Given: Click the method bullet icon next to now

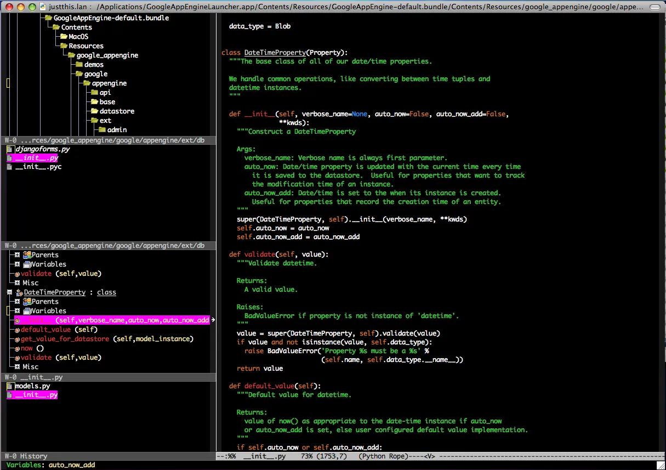Looking at the screenshot, I should [x=18, y=349].
